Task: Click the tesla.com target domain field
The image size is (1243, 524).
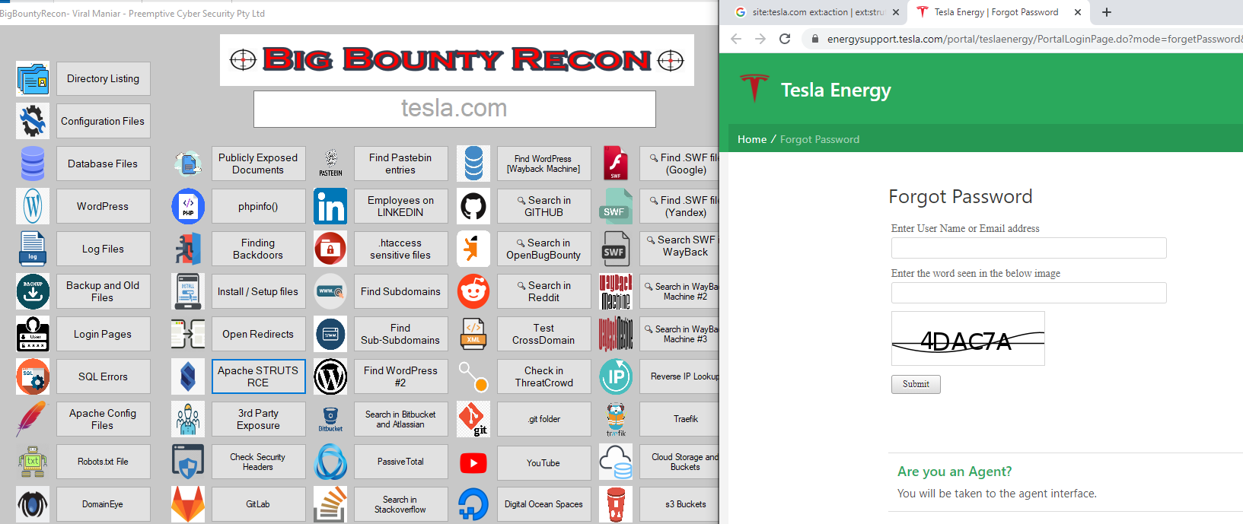Action: 454,109
